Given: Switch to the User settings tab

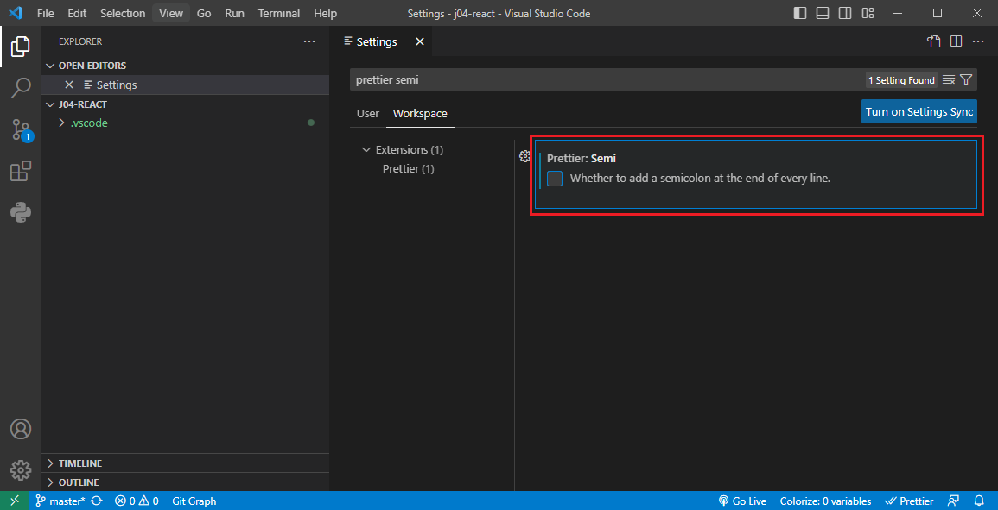Looking at the screenshot, I should pos(368,114).
